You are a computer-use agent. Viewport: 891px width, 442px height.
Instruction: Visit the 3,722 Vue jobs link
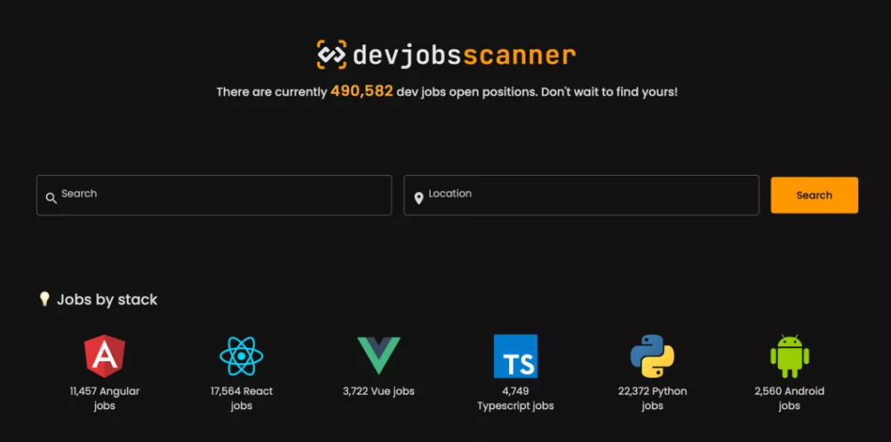(x=379, y=392)
